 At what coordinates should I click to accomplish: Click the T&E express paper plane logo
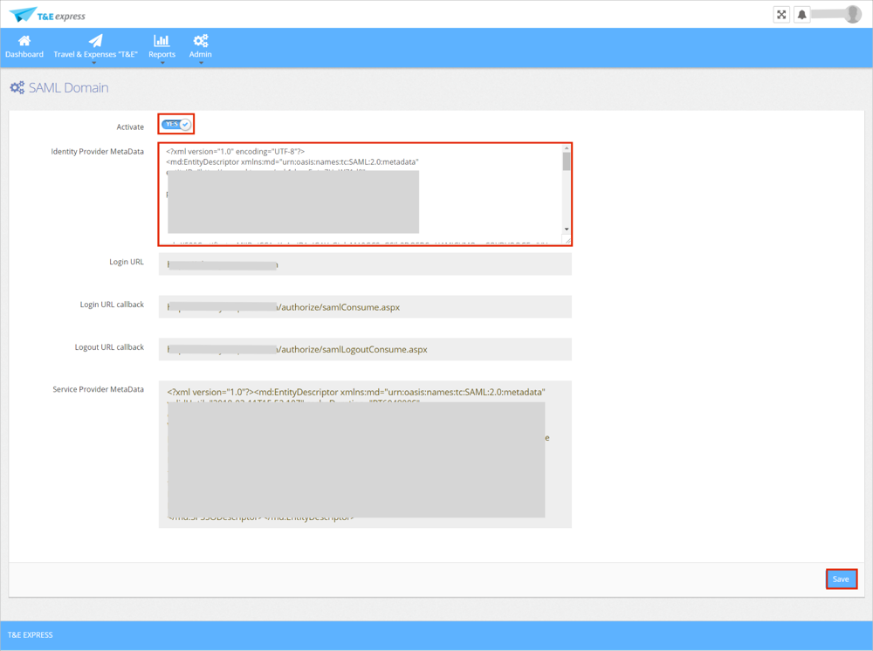point(24,15)
